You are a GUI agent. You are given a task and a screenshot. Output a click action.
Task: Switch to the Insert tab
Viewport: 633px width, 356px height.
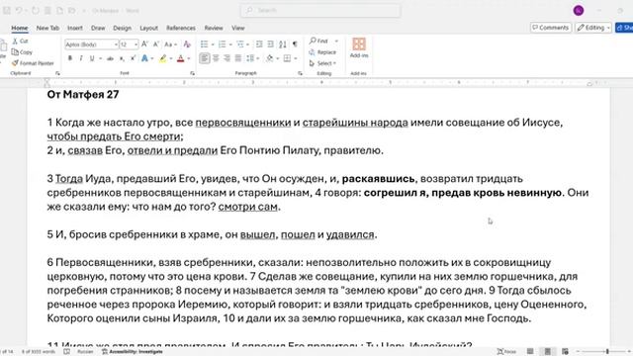coord(75,28)
